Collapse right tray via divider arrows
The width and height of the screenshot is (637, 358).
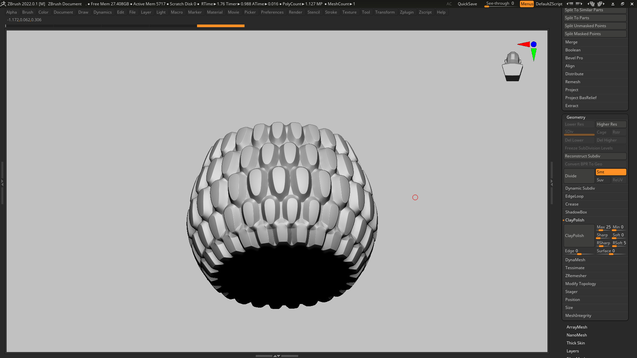[552, 182]
